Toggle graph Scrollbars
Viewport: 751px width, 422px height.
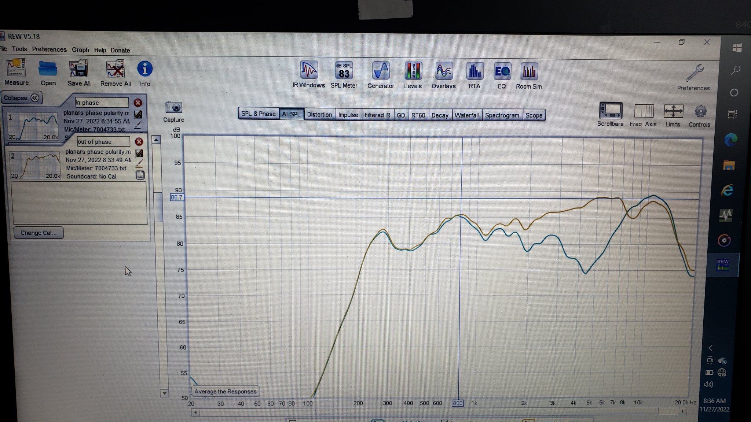[610, 114]
